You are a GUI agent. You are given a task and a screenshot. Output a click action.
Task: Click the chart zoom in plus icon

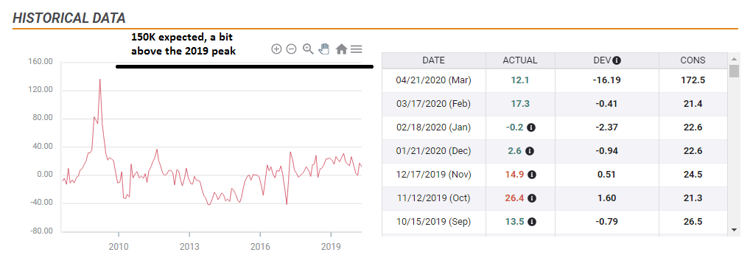pyautogui.click(x=276, y=49)
